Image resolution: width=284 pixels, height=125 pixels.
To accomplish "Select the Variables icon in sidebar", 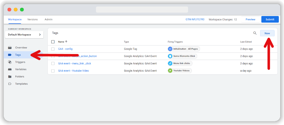I will [x=10, y=69].
